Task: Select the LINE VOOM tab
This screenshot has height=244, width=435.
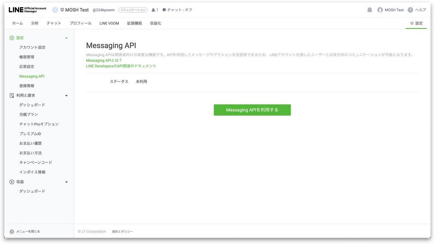Action: pos(109,23)
